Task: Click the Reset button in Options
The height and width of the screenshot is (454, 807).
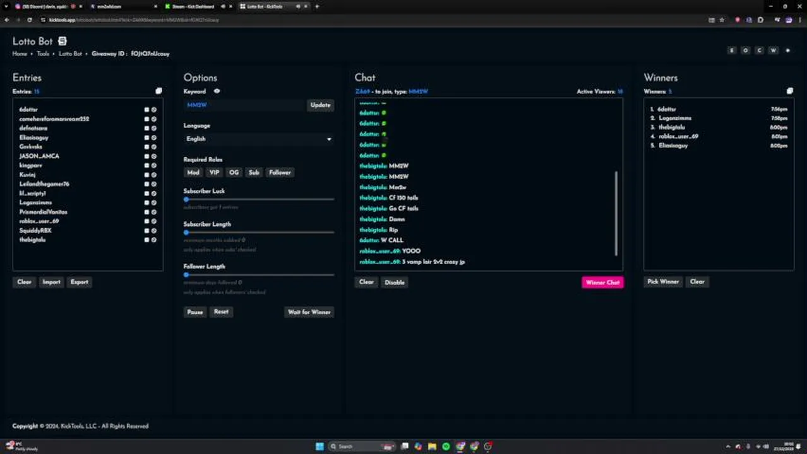Action: [221, 312]
